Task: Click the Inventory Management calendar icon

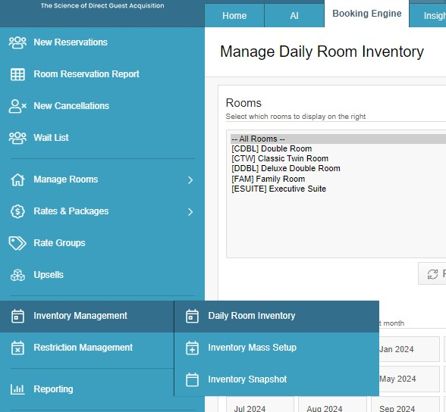Action: 17,316
